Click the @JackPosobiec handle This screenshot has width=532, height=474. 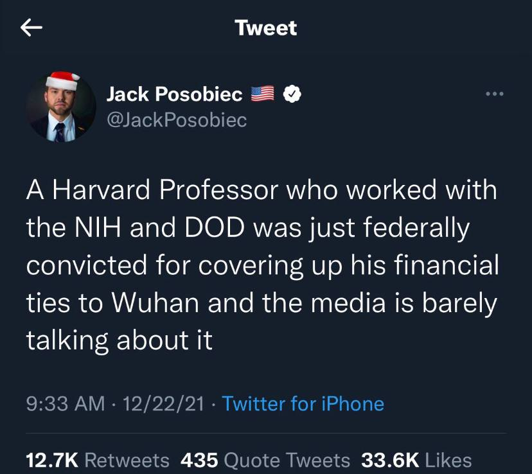[x=176, y=120]
